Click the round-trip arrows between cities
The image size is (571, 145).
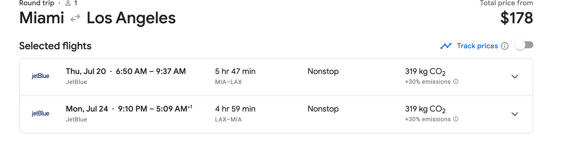point(75,18)
